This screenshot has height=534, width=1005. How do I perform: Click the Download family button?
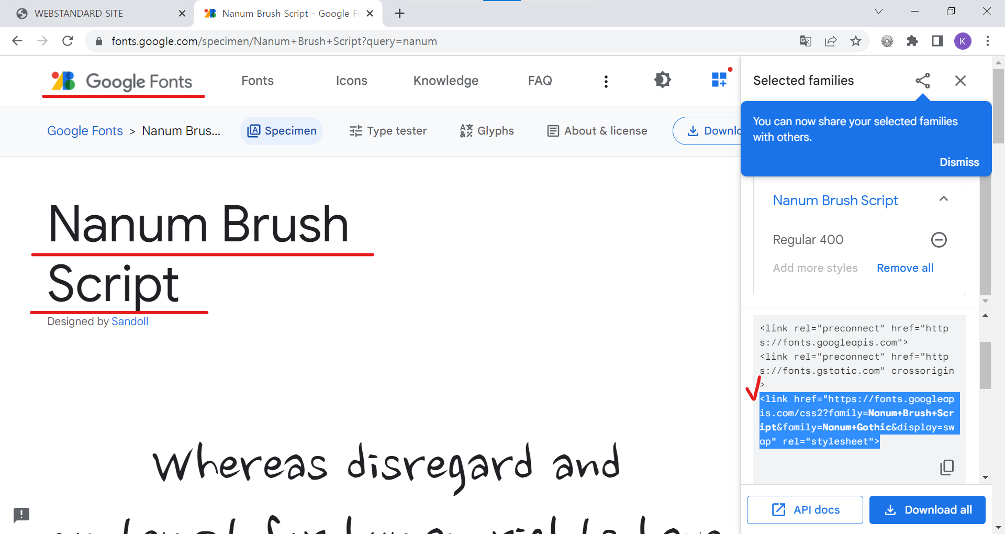pos(708,131)
